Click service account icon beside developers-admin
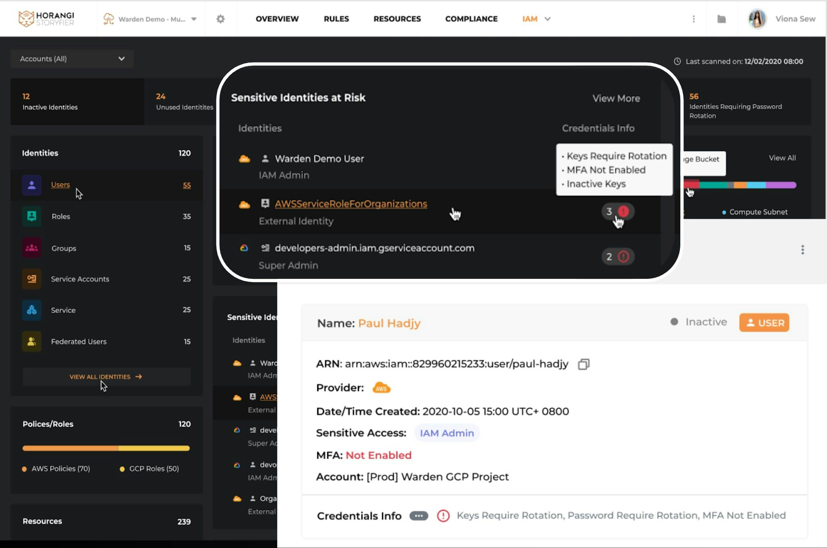Image resolution: width=827 pixels, height=548 pixels. point(265,248)
